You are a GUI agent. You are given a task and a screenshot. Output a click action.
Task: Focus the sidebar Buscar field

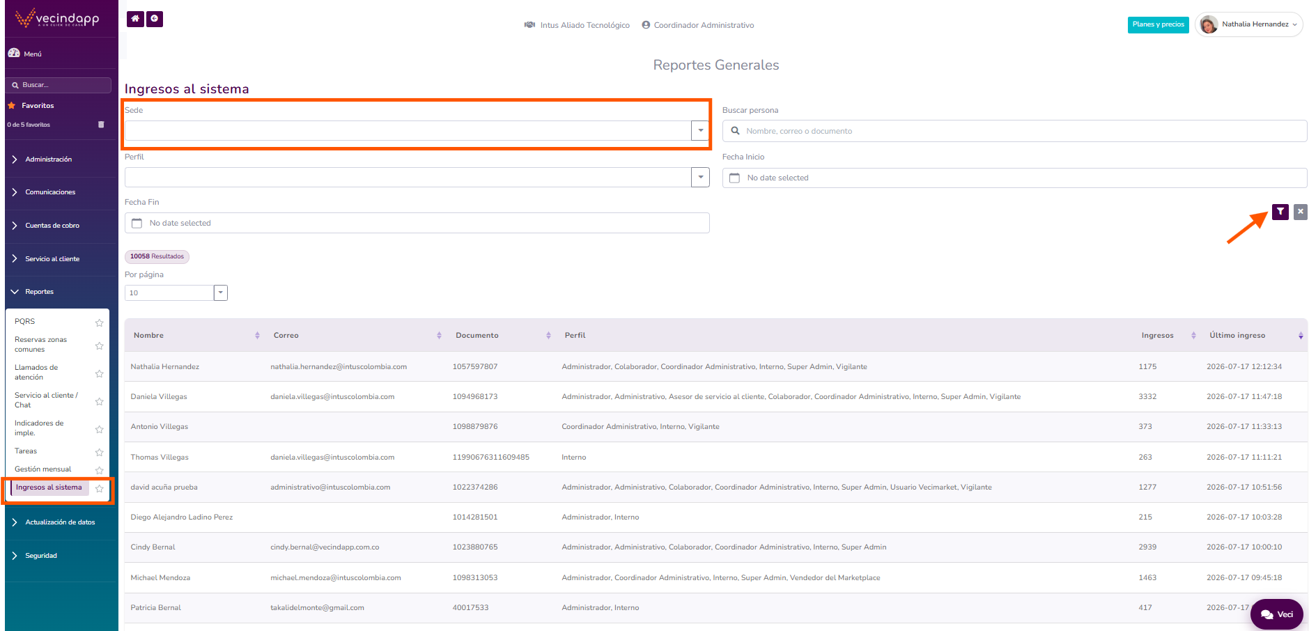point(59,85)
